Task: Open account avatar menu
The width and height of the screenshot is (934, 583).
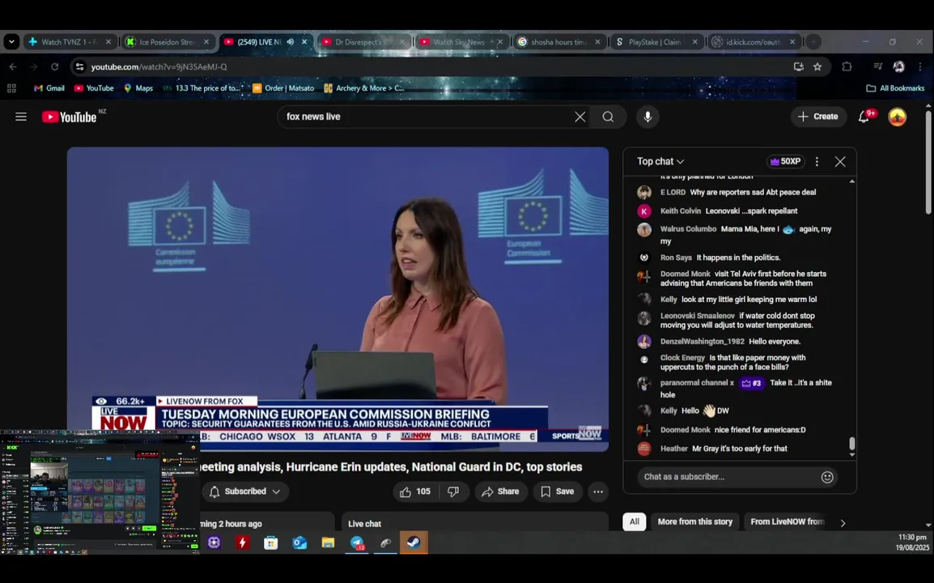Action: click(x=897, y=117)
